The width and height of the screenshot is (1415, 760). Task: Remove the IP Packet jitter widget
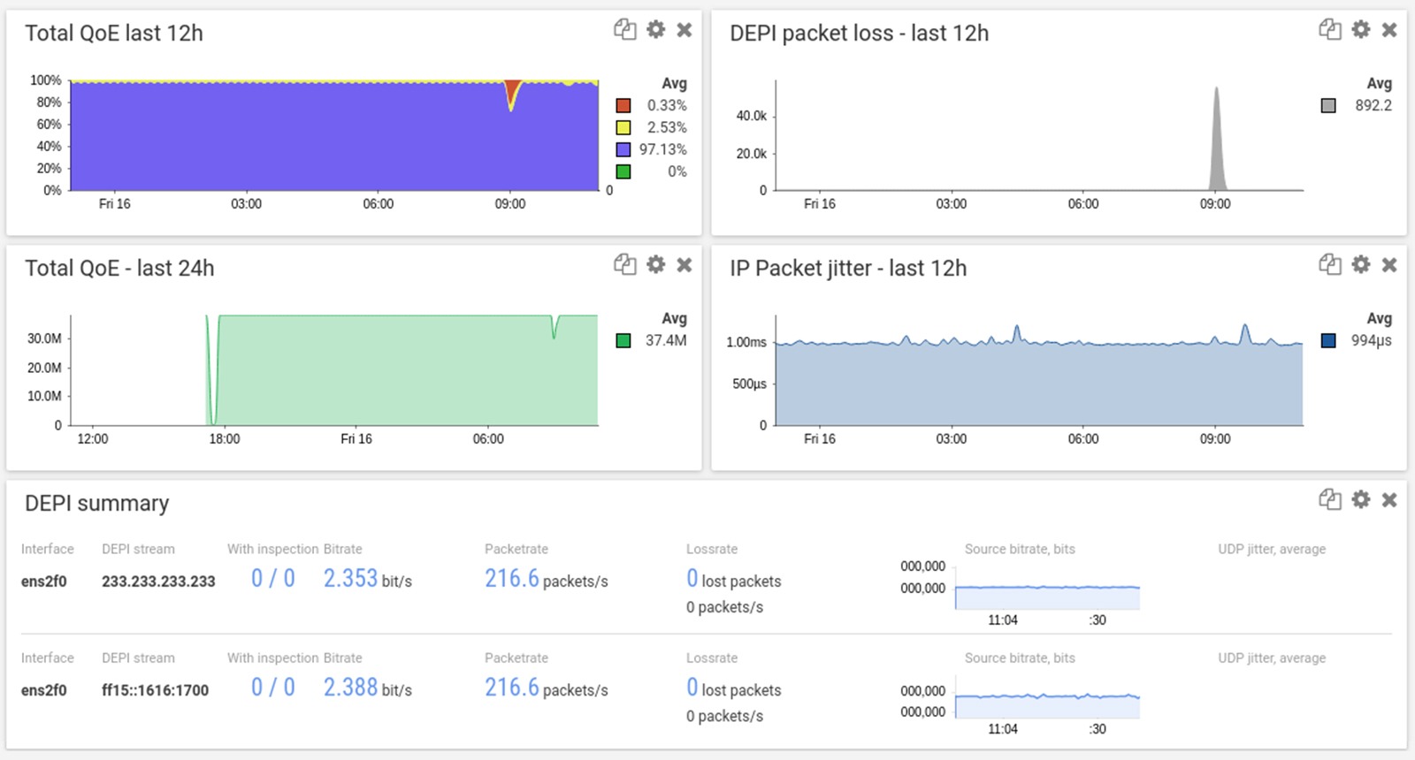pyautogui.click(x=1389, y=264)
